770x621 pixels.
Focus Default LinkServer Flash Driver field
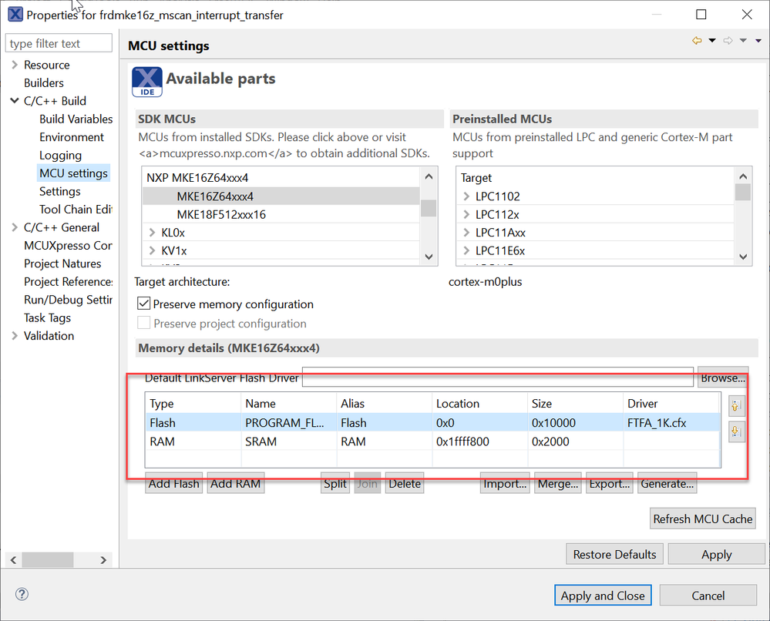click(x=497, y=377)
